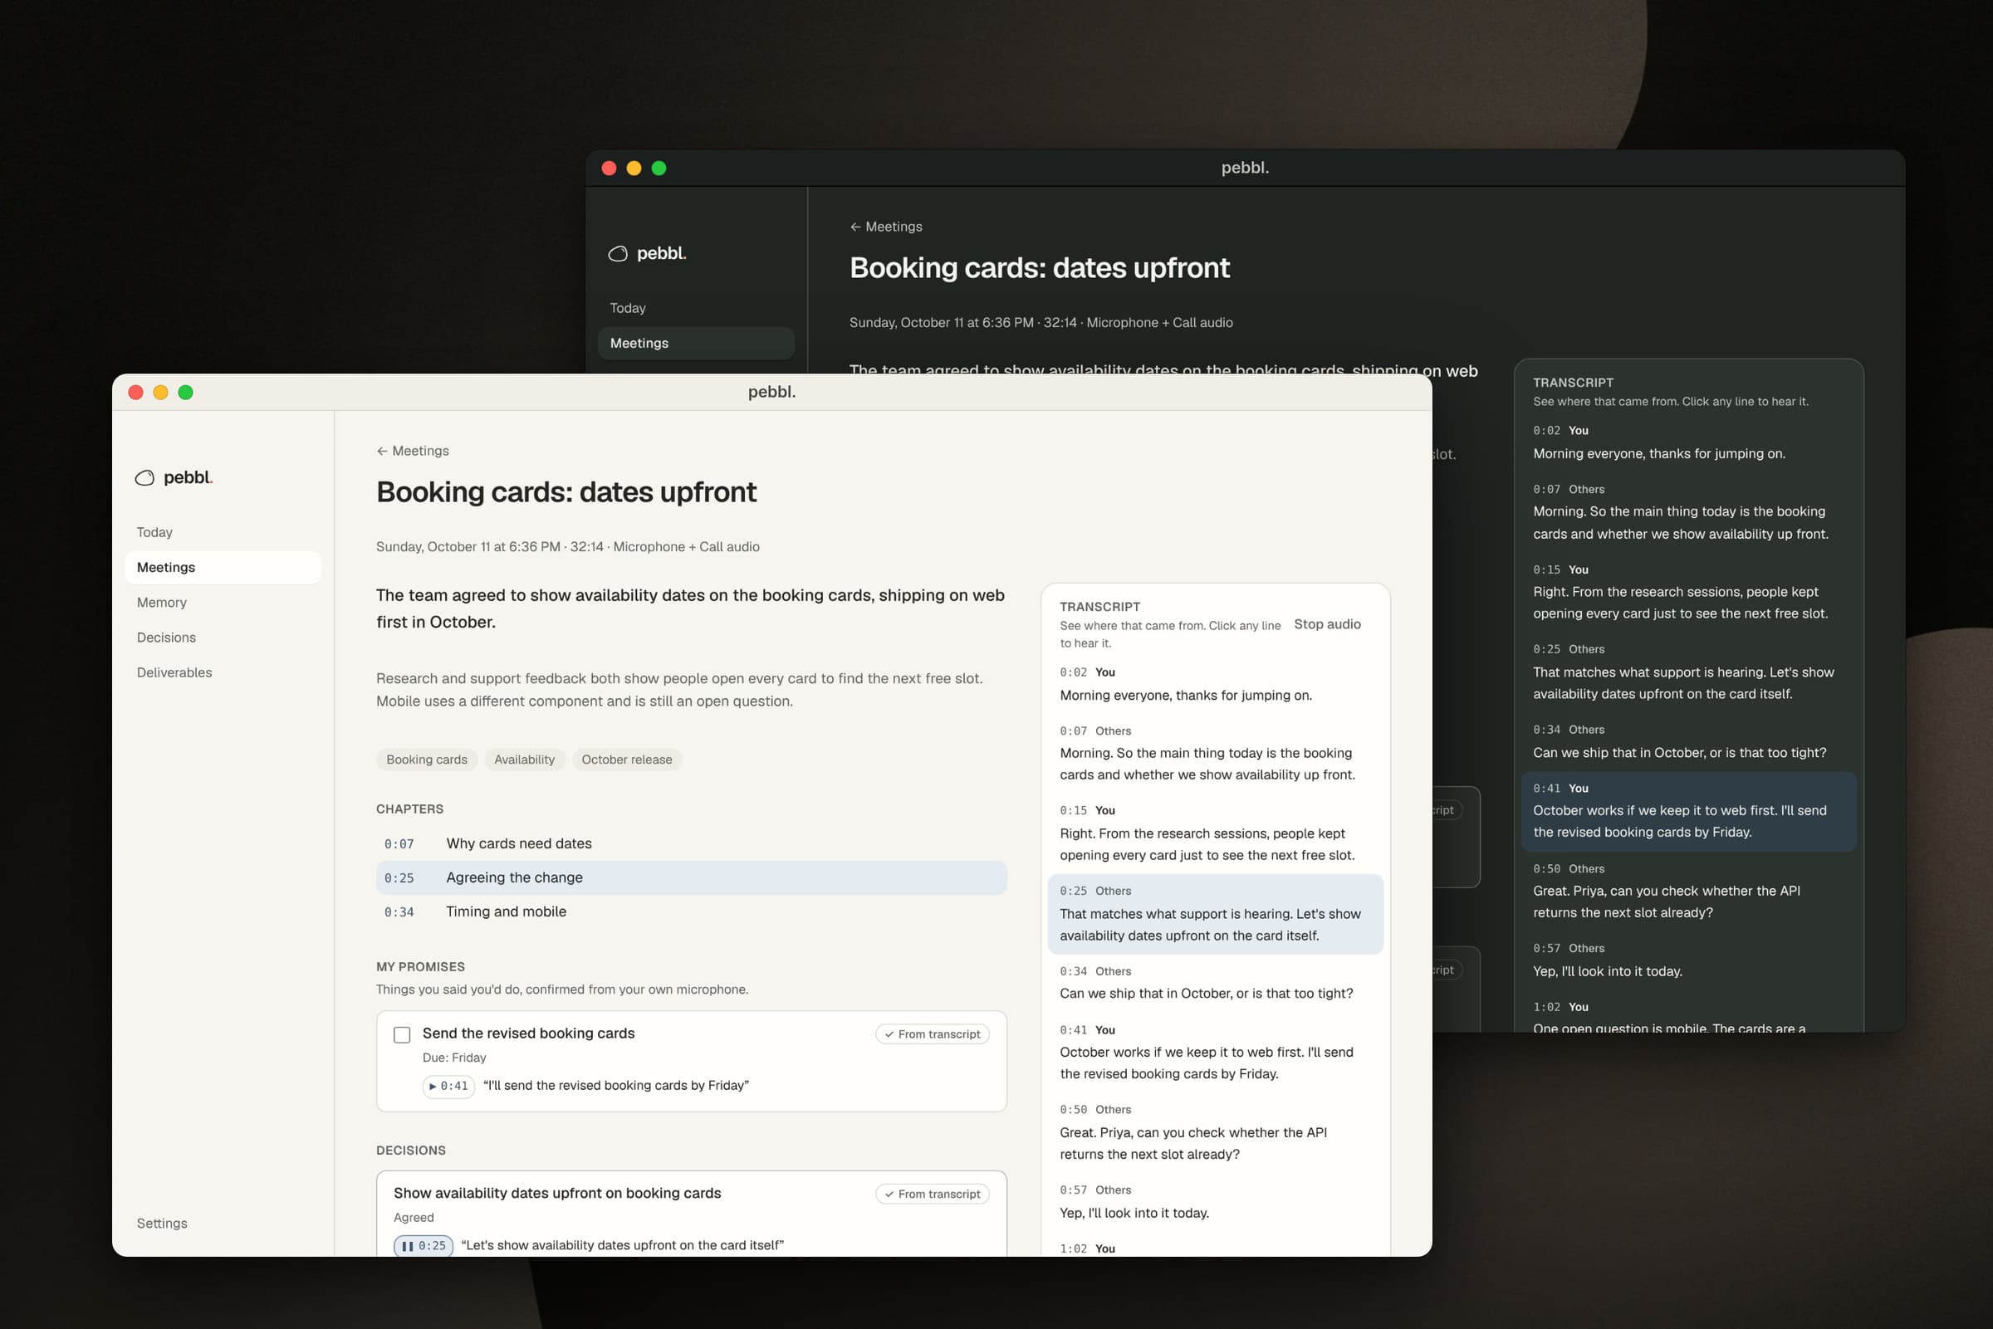Click the pebbl logo in the dark back window sidebar

(x=647, y=253)
